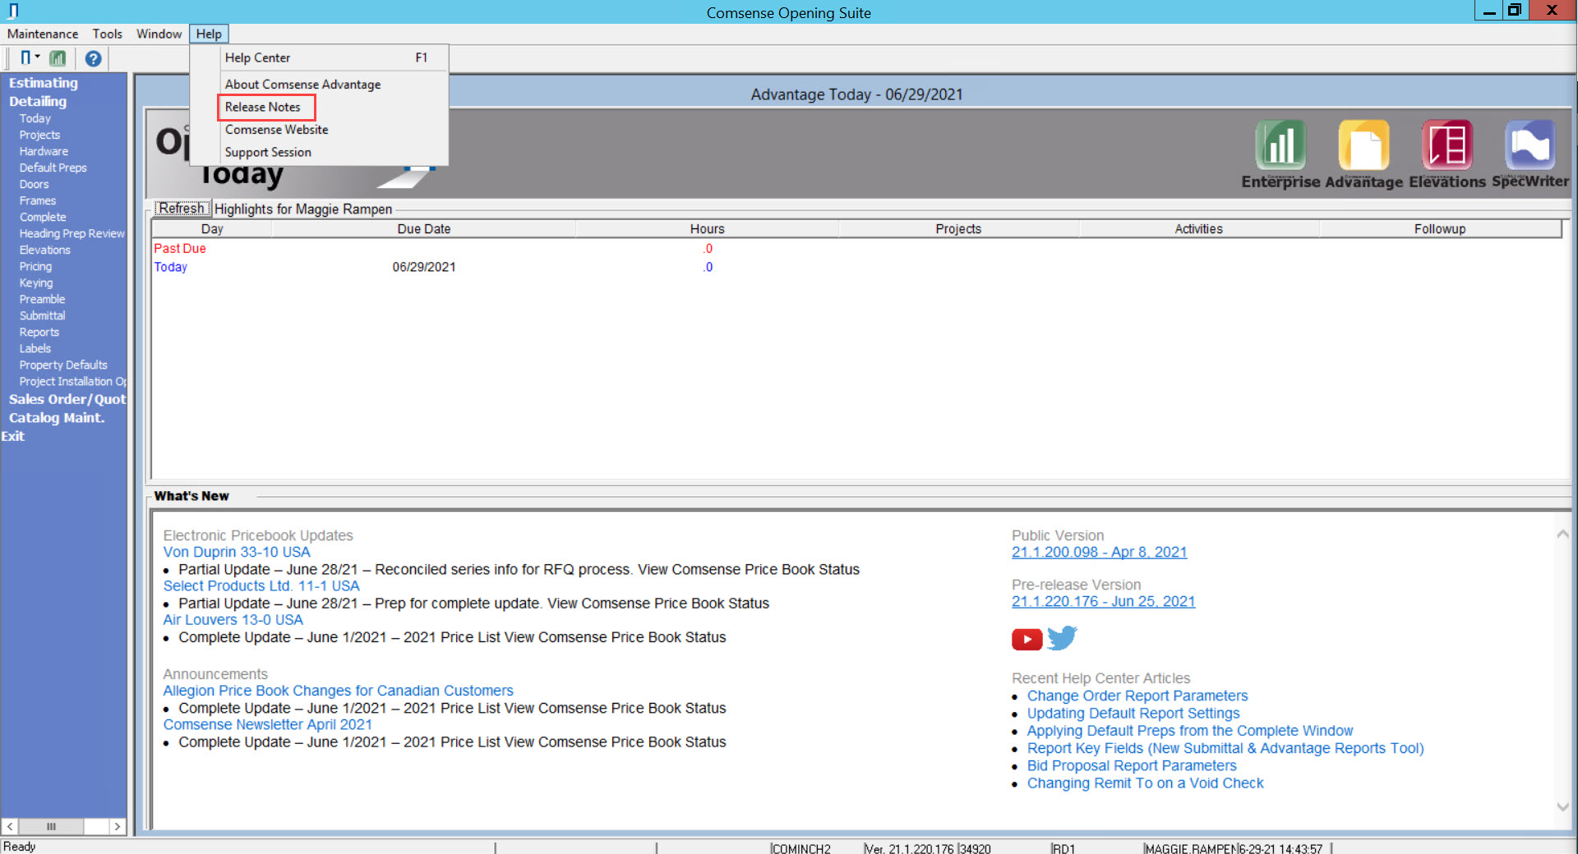This screenshot has width=1578, height=854.
Task: Open the Twitter bird icon
Action: (1062, 638)
